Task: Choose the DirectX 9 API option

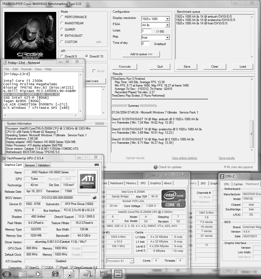Action: [x=62, y=56]
